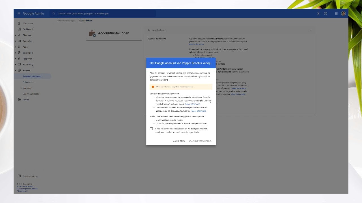Click the Woonadres home icon
This screenshot has height=203, width=362.
(x=19, y=23)
